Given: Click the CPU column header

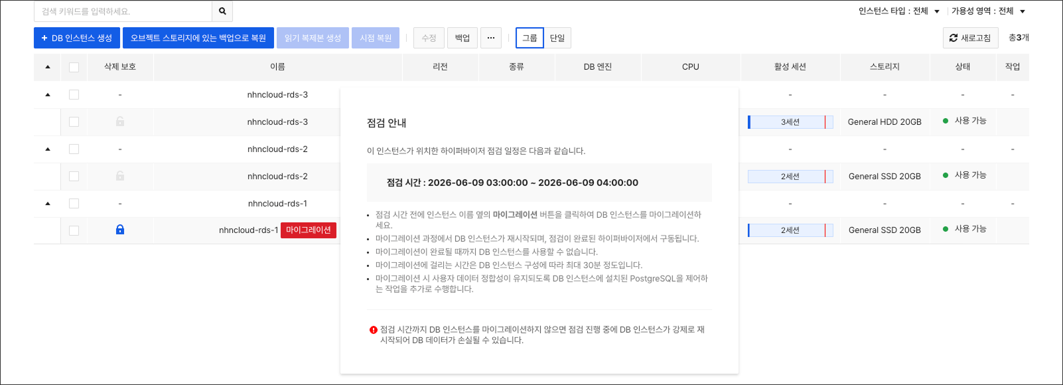Looking at the screenshot, I should tap(691, 67).
